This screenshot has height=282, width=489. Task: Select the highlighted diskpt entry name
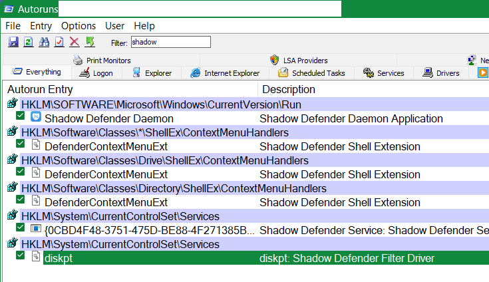[x=59, y=258]
